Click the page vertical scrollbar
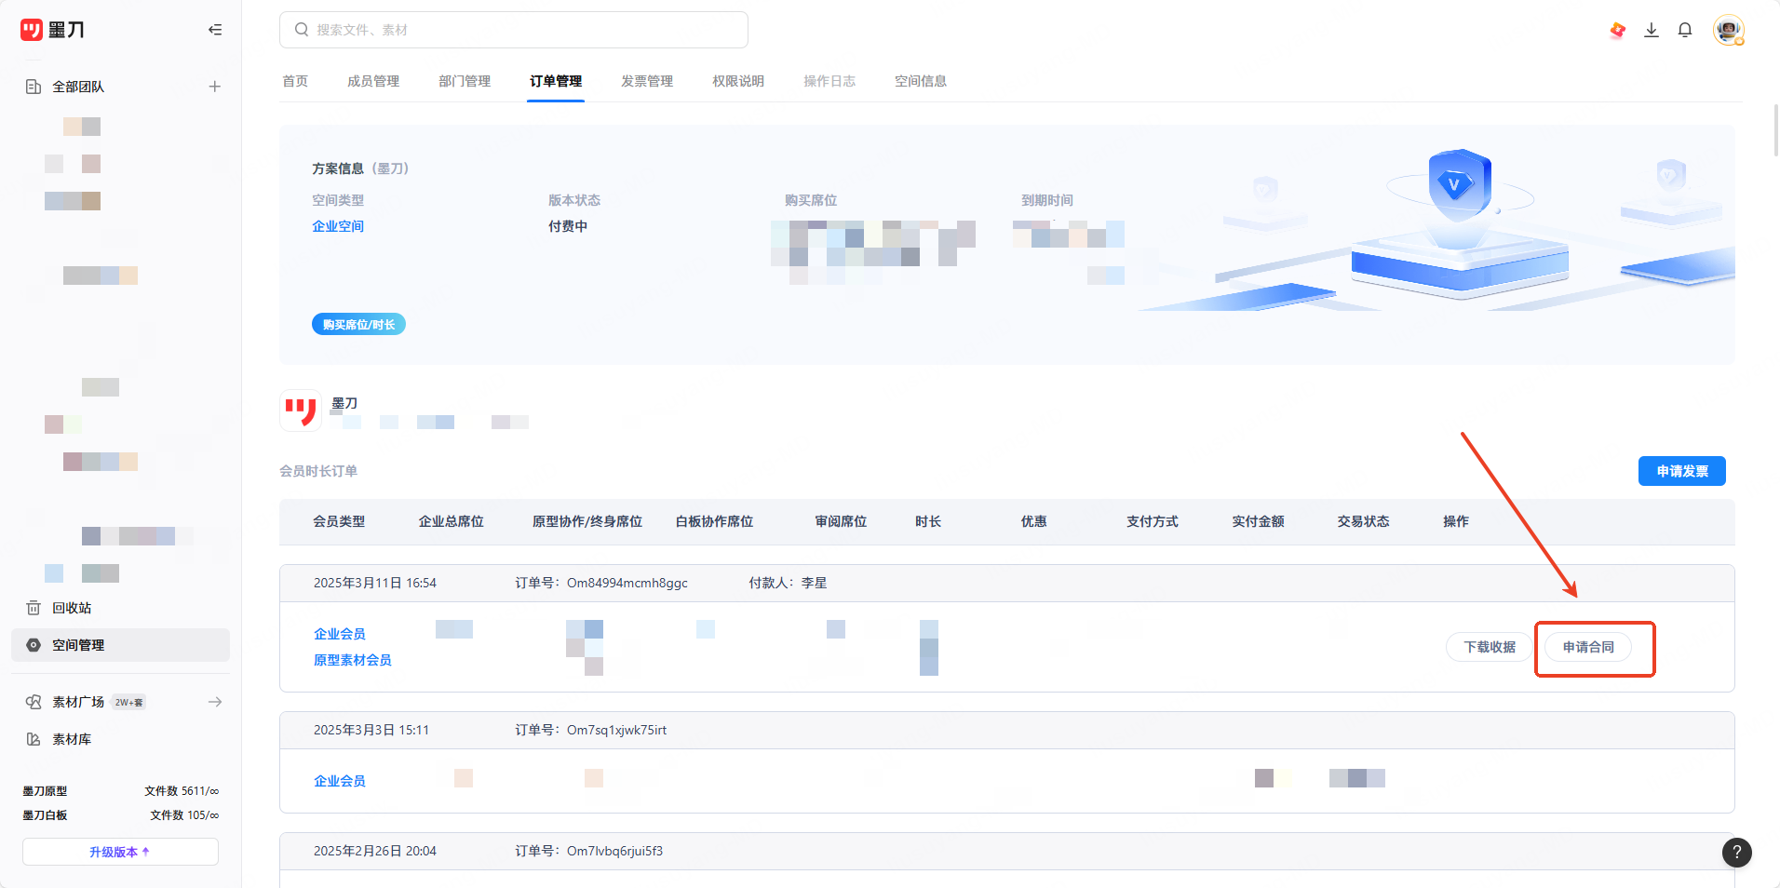Image resolution: width=1780 pixels, height=888 pixels. pos(1775,130)
